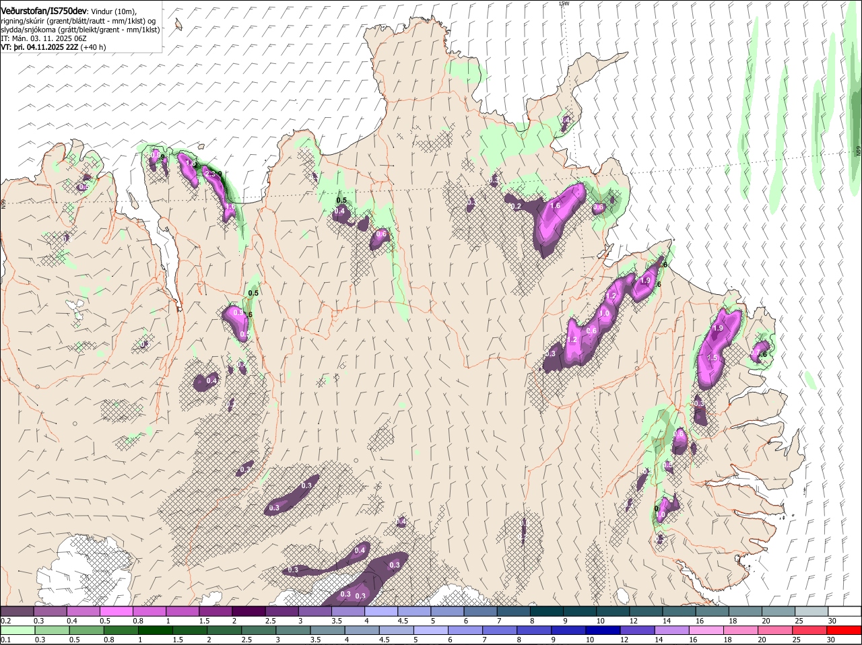Viewport: 862px width, 645px height.
Task: Click the '15W' longitude label at the top edge
Action: click(564, 3)
